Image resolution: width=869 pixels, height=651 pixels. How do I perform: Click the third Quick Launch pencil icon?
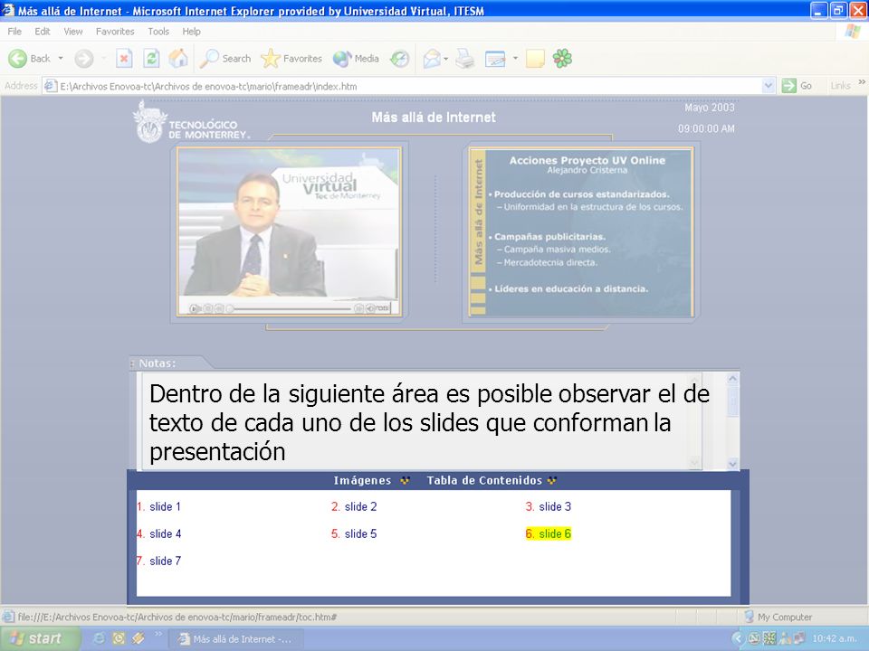click(138, 638)
